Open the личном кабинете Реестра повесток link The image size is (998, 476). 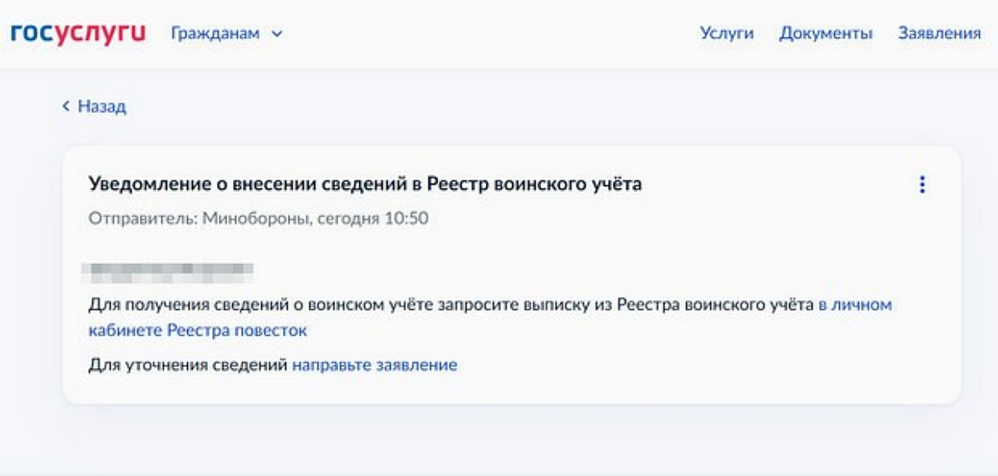(x=855, y=305)
